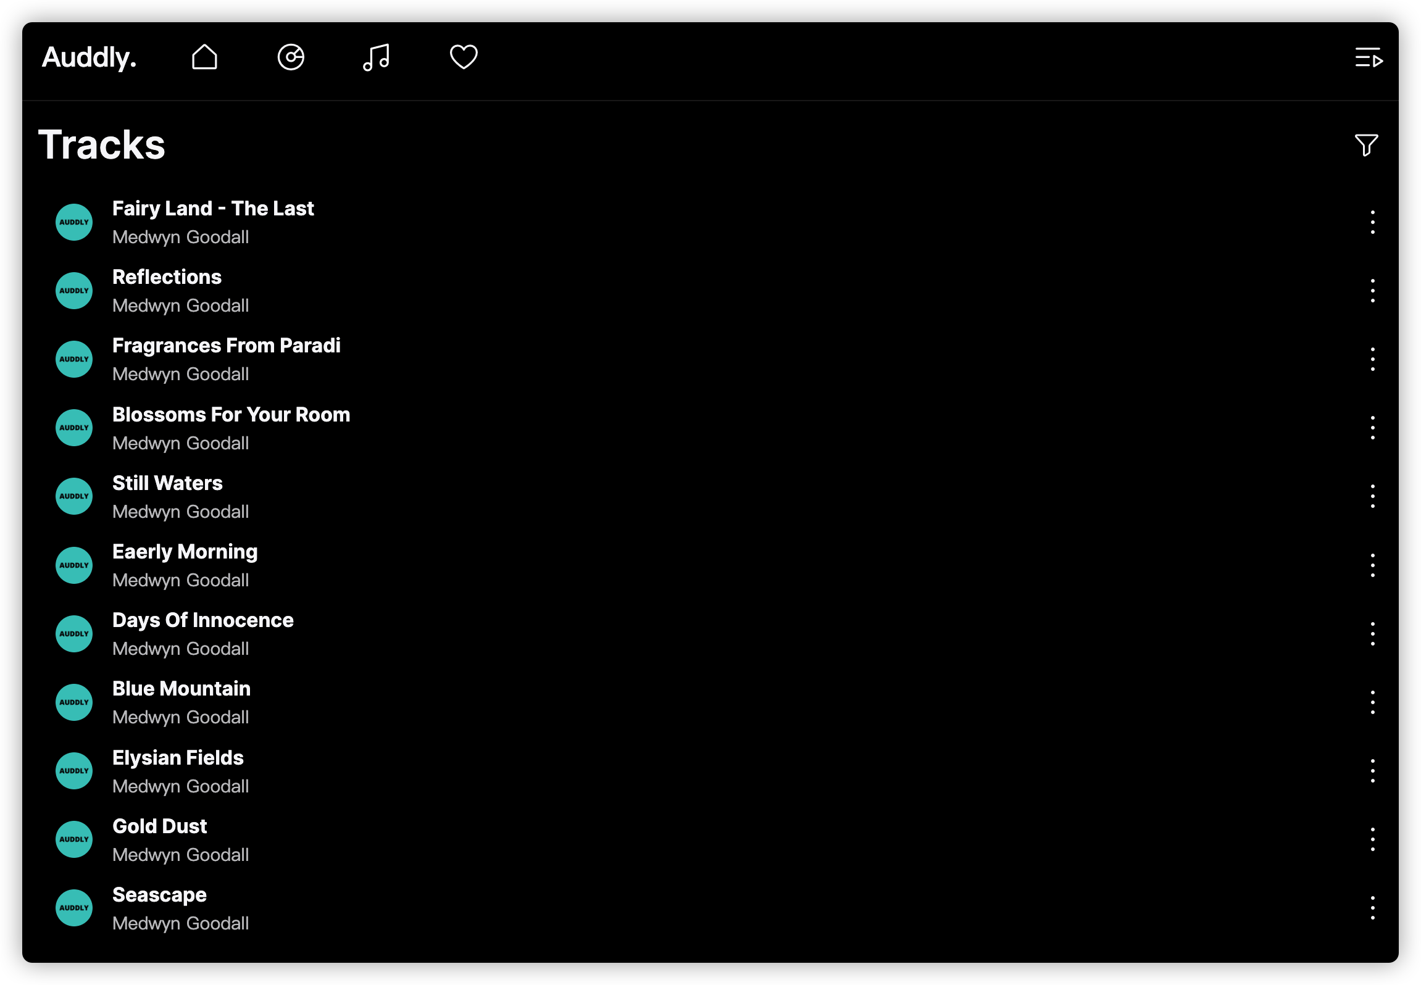Open the Tracks filter funnel icon
This screenshot has height=985, width=1421.
coord(1366,145)
